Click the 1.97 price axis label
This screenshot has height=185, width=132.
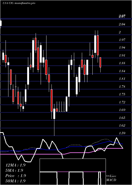click(122, 40)
